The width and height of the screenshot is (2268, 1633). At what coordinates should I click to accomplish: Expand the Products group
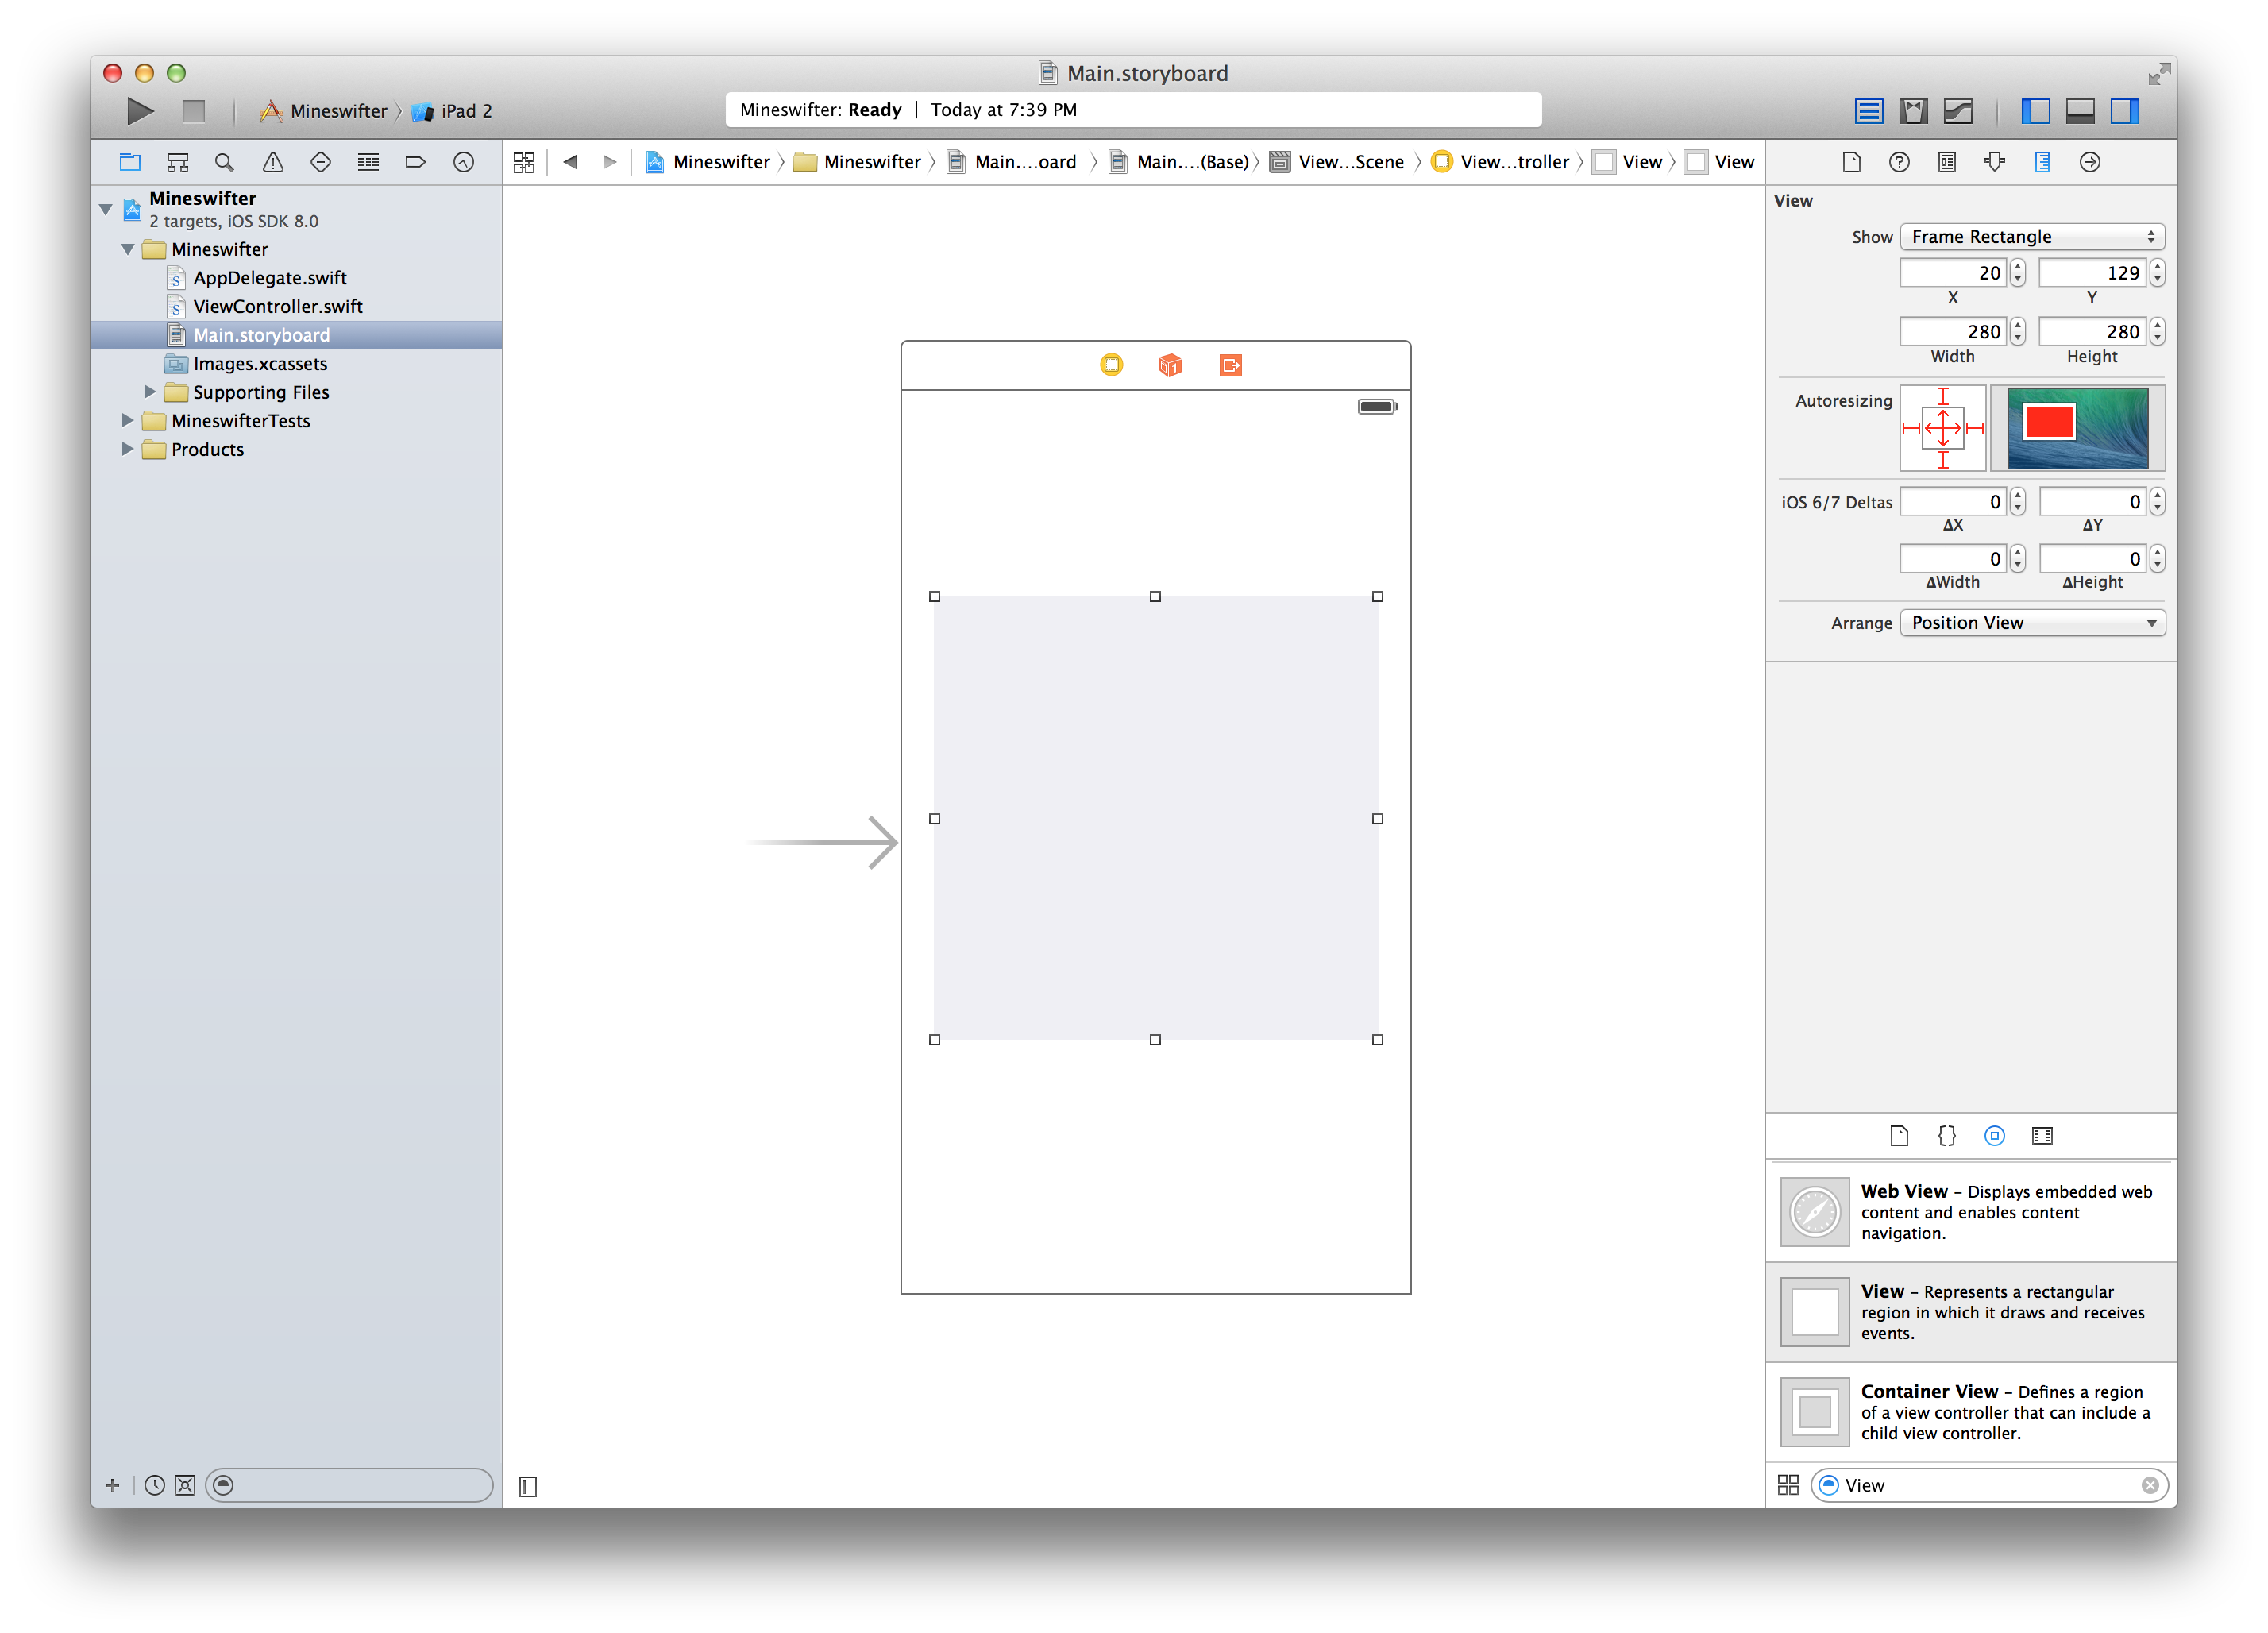[127, 449]
